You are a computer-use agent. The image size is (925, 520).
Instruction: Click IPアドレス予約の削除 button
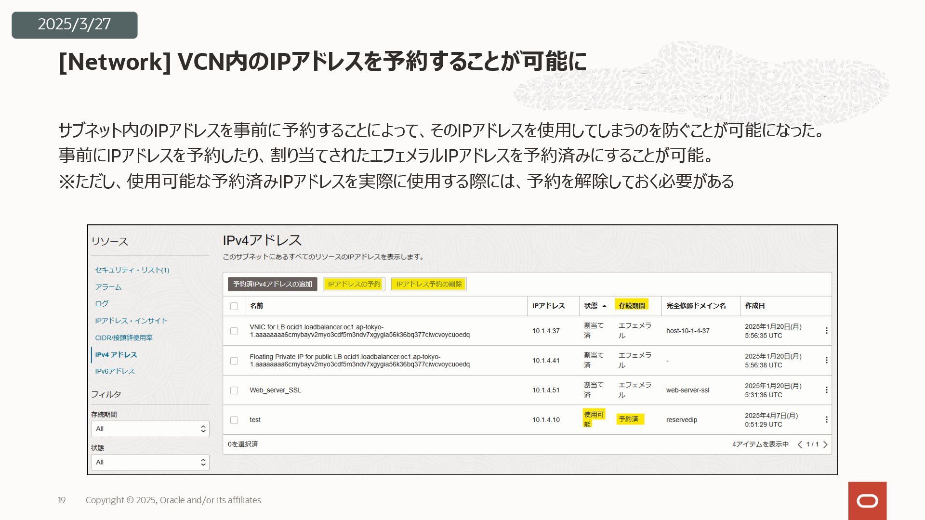(429, 284)
